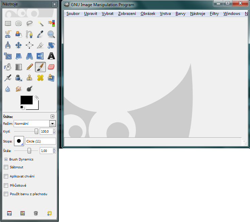Select the Dodge/Burn tool
The image size is (250, 222).
click(x=30, y=89)
